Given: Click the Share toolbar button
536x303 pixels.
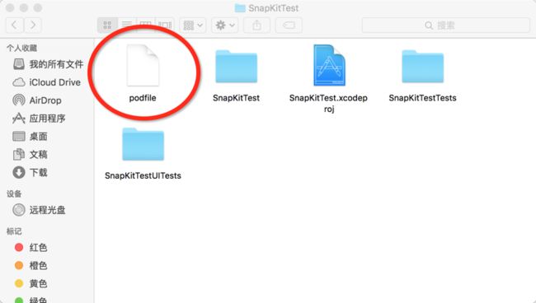Looking at the screenshot, I should tap(256, 25).
